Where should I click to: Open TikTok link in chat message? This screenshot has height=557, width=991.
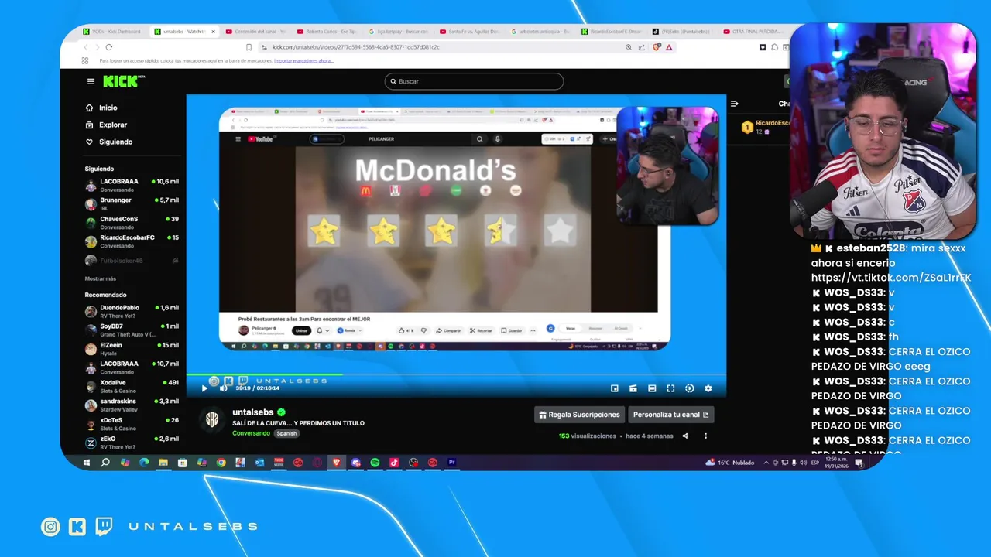tap(890, 278)
